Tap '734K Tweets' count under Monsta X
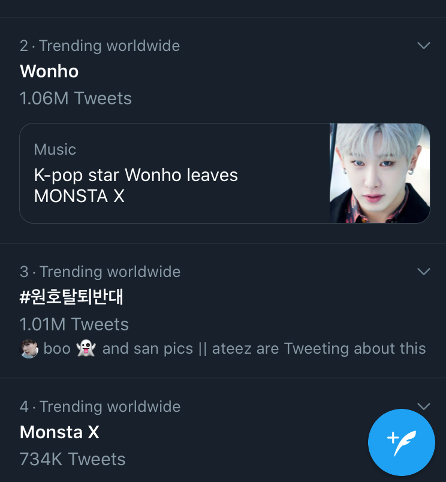The width and height of the screenshot is (446, 482). pos(73,459)
